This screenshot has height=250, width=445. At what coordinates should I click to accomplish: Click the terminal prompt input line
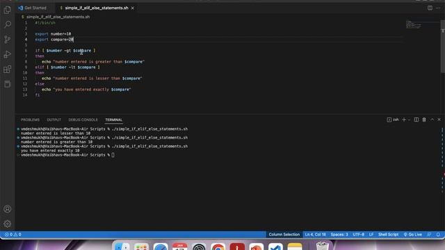coord(67,155)
